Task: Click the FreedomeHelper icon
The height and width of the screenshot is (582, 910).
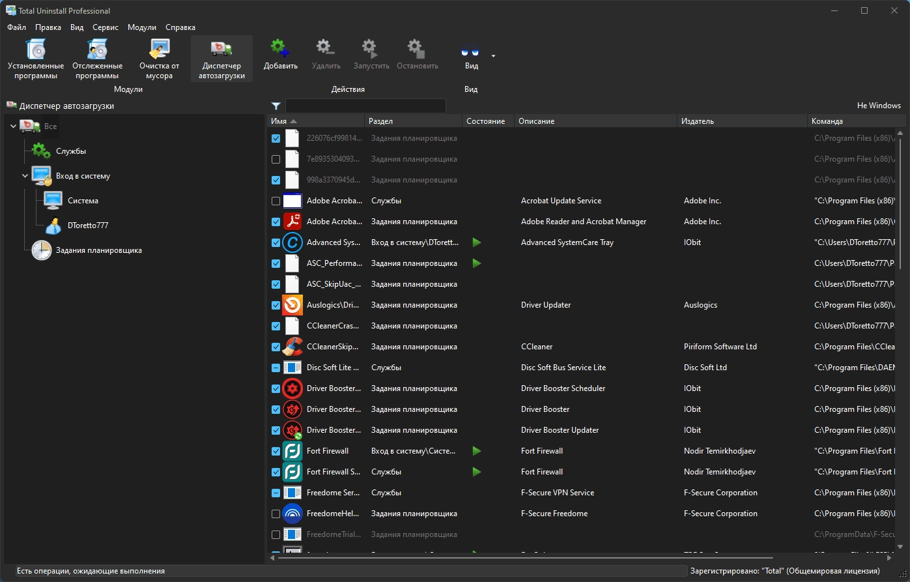Action: (x=292, y=514)
